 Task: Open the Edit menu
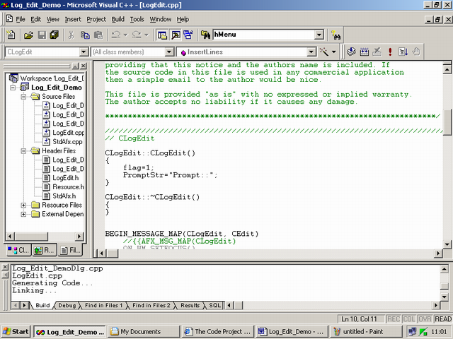click(x=36, y=19)
